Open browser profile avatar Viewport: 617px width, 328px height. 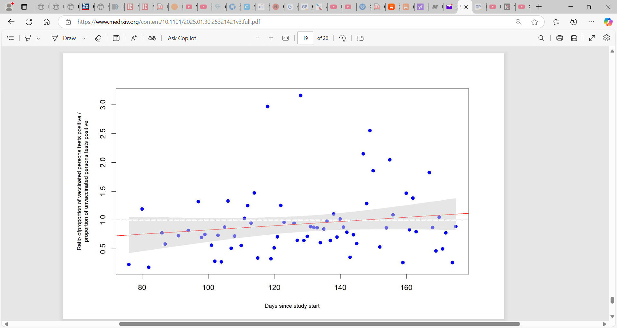coord(9,6)
